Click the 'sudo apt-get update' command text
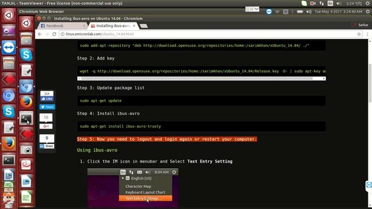This screenshot has width=372, height=209. tap(101, 100)
